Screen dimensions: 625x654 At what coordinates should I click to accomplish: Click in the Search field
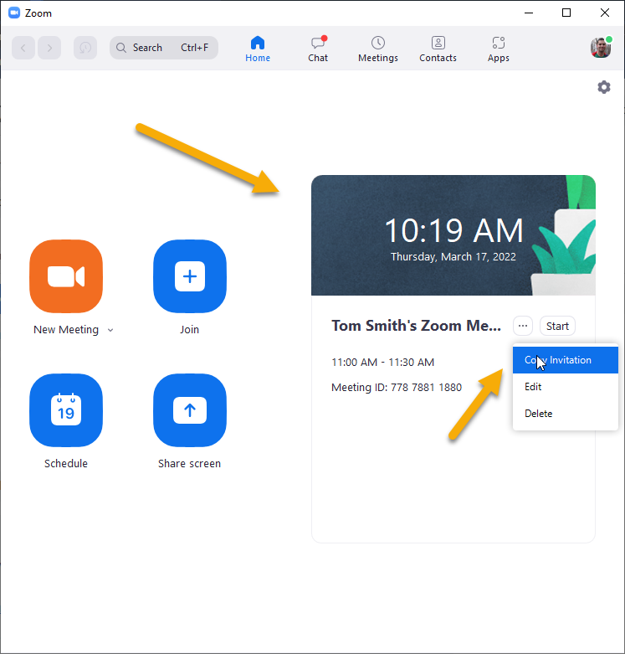click(164, 48)
